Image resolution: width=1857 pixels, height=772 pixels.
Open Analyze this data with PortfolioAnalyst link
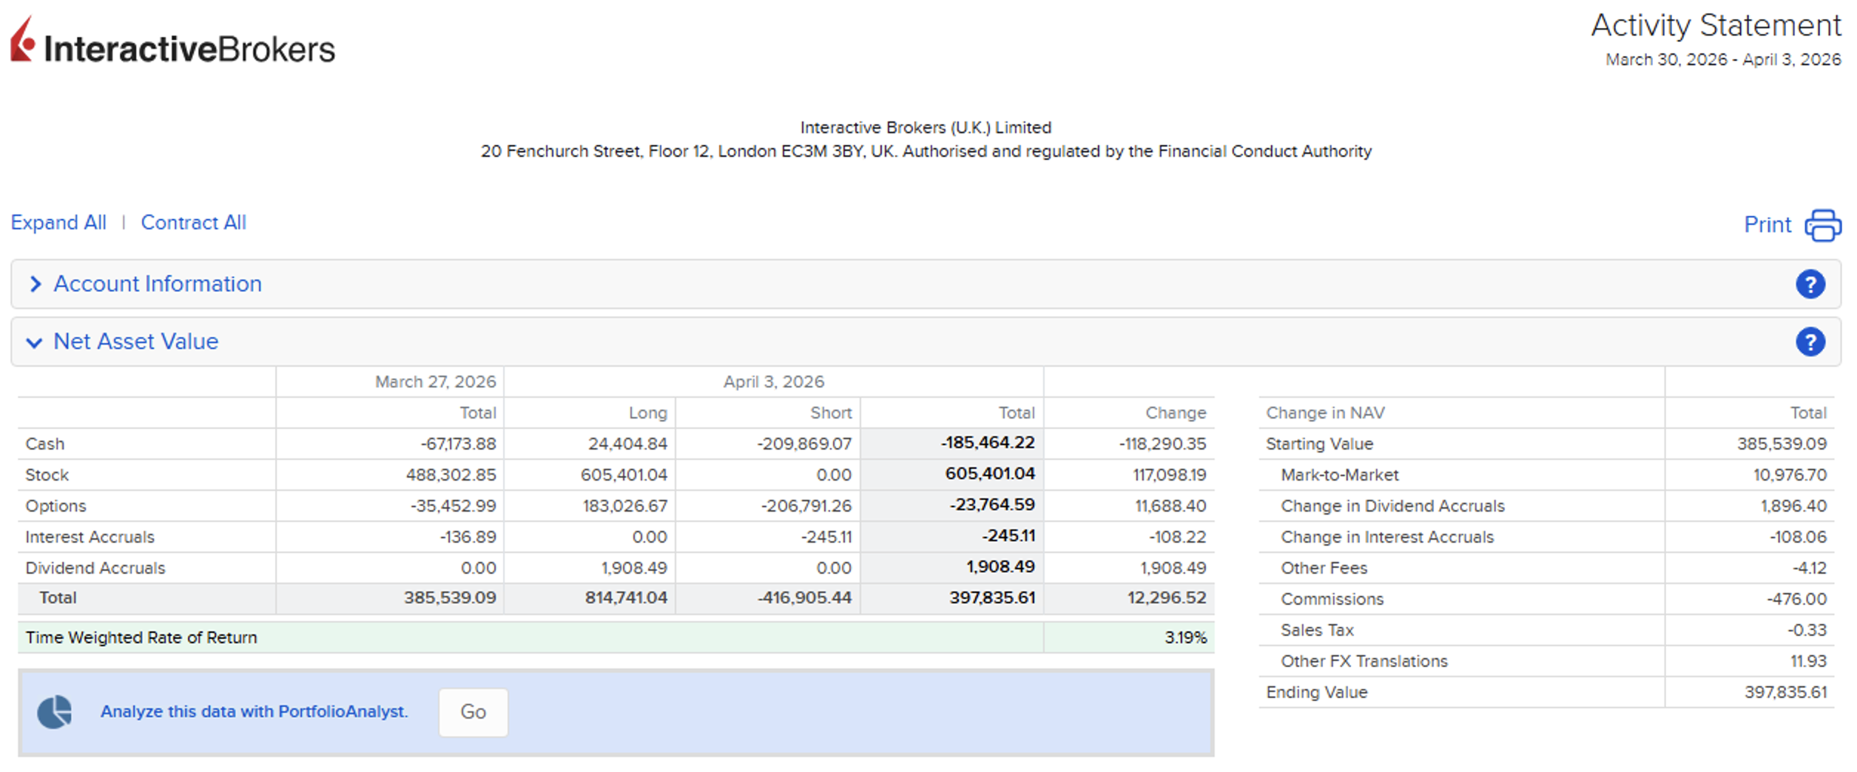(x=254, y=711)
